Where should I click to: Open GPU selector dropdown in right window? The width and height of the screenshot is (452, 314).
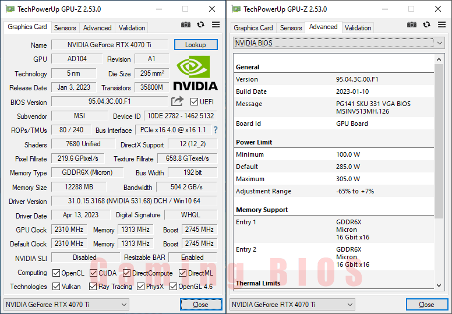(292, 305)
